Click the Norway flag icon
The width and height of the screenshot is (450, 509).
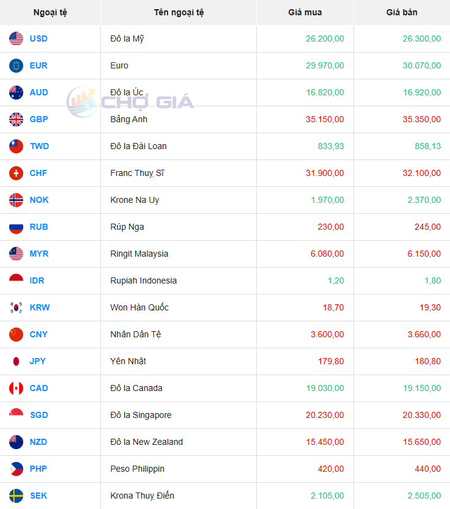(16, 200)
